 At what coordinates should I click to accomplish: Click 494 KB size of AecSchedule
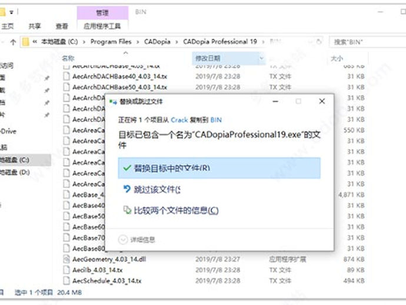click(x=354, y=281)
